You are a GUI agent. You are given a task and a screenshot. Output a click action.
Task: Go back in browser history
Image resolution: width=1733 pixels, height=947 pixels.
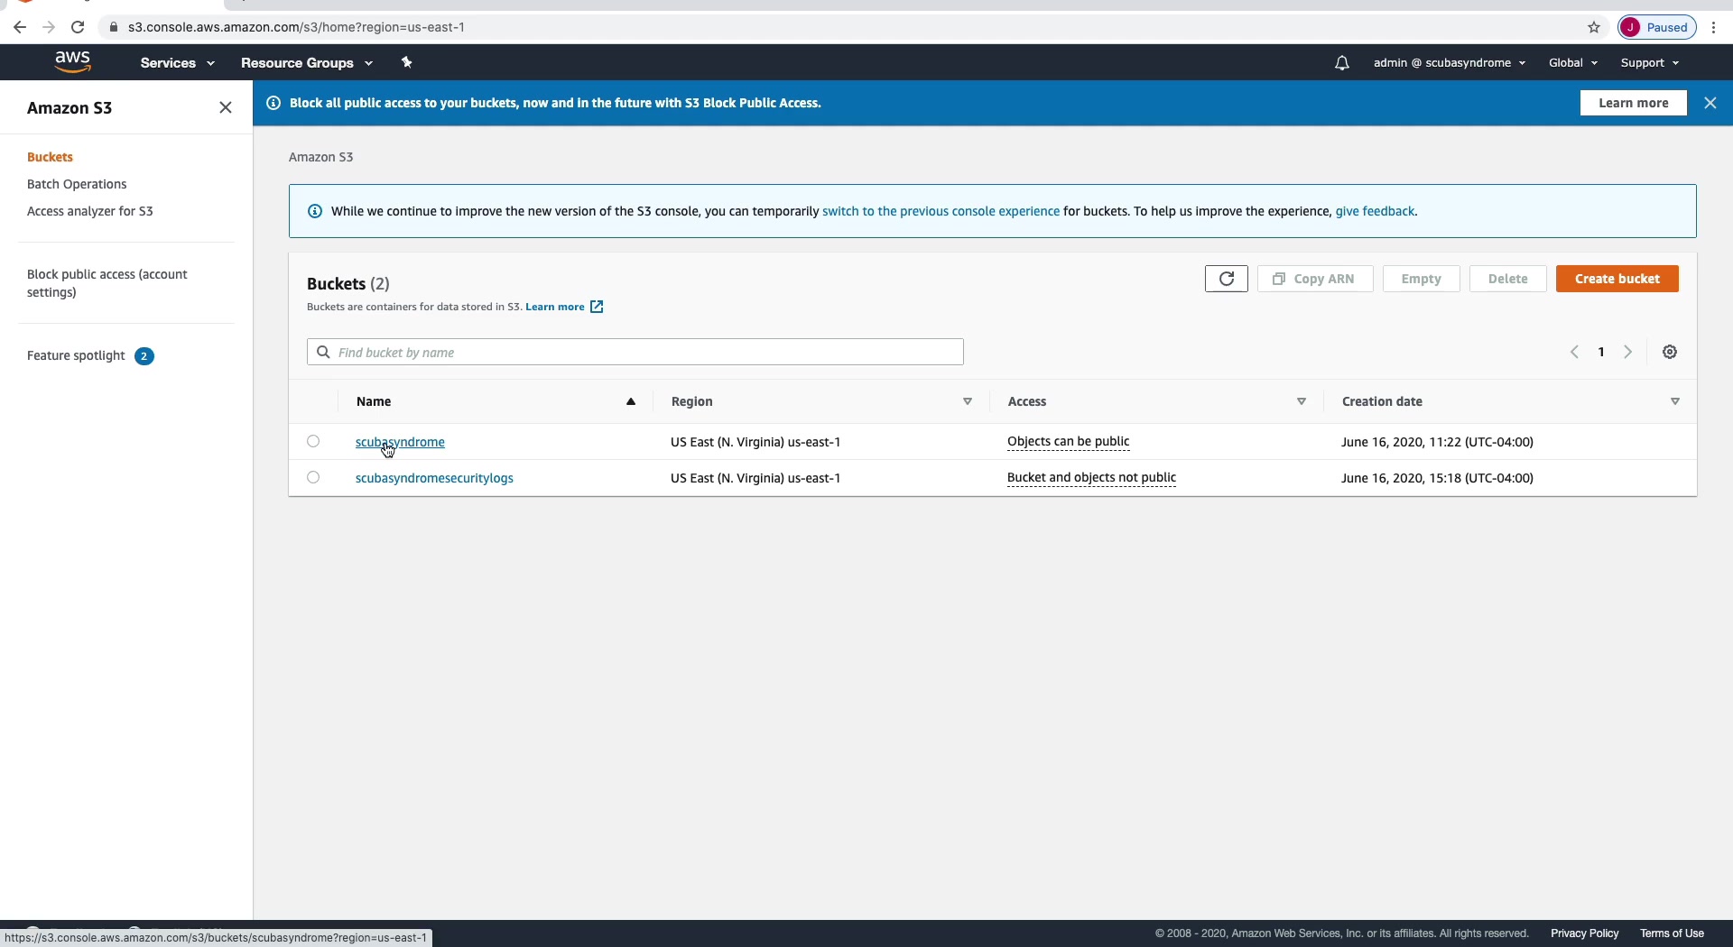pyautogui.click(x=20, y=27)
